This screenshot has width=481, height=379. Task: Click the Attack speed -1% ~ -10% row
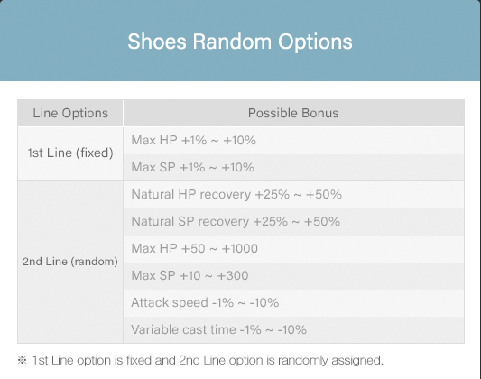point(293,302)
